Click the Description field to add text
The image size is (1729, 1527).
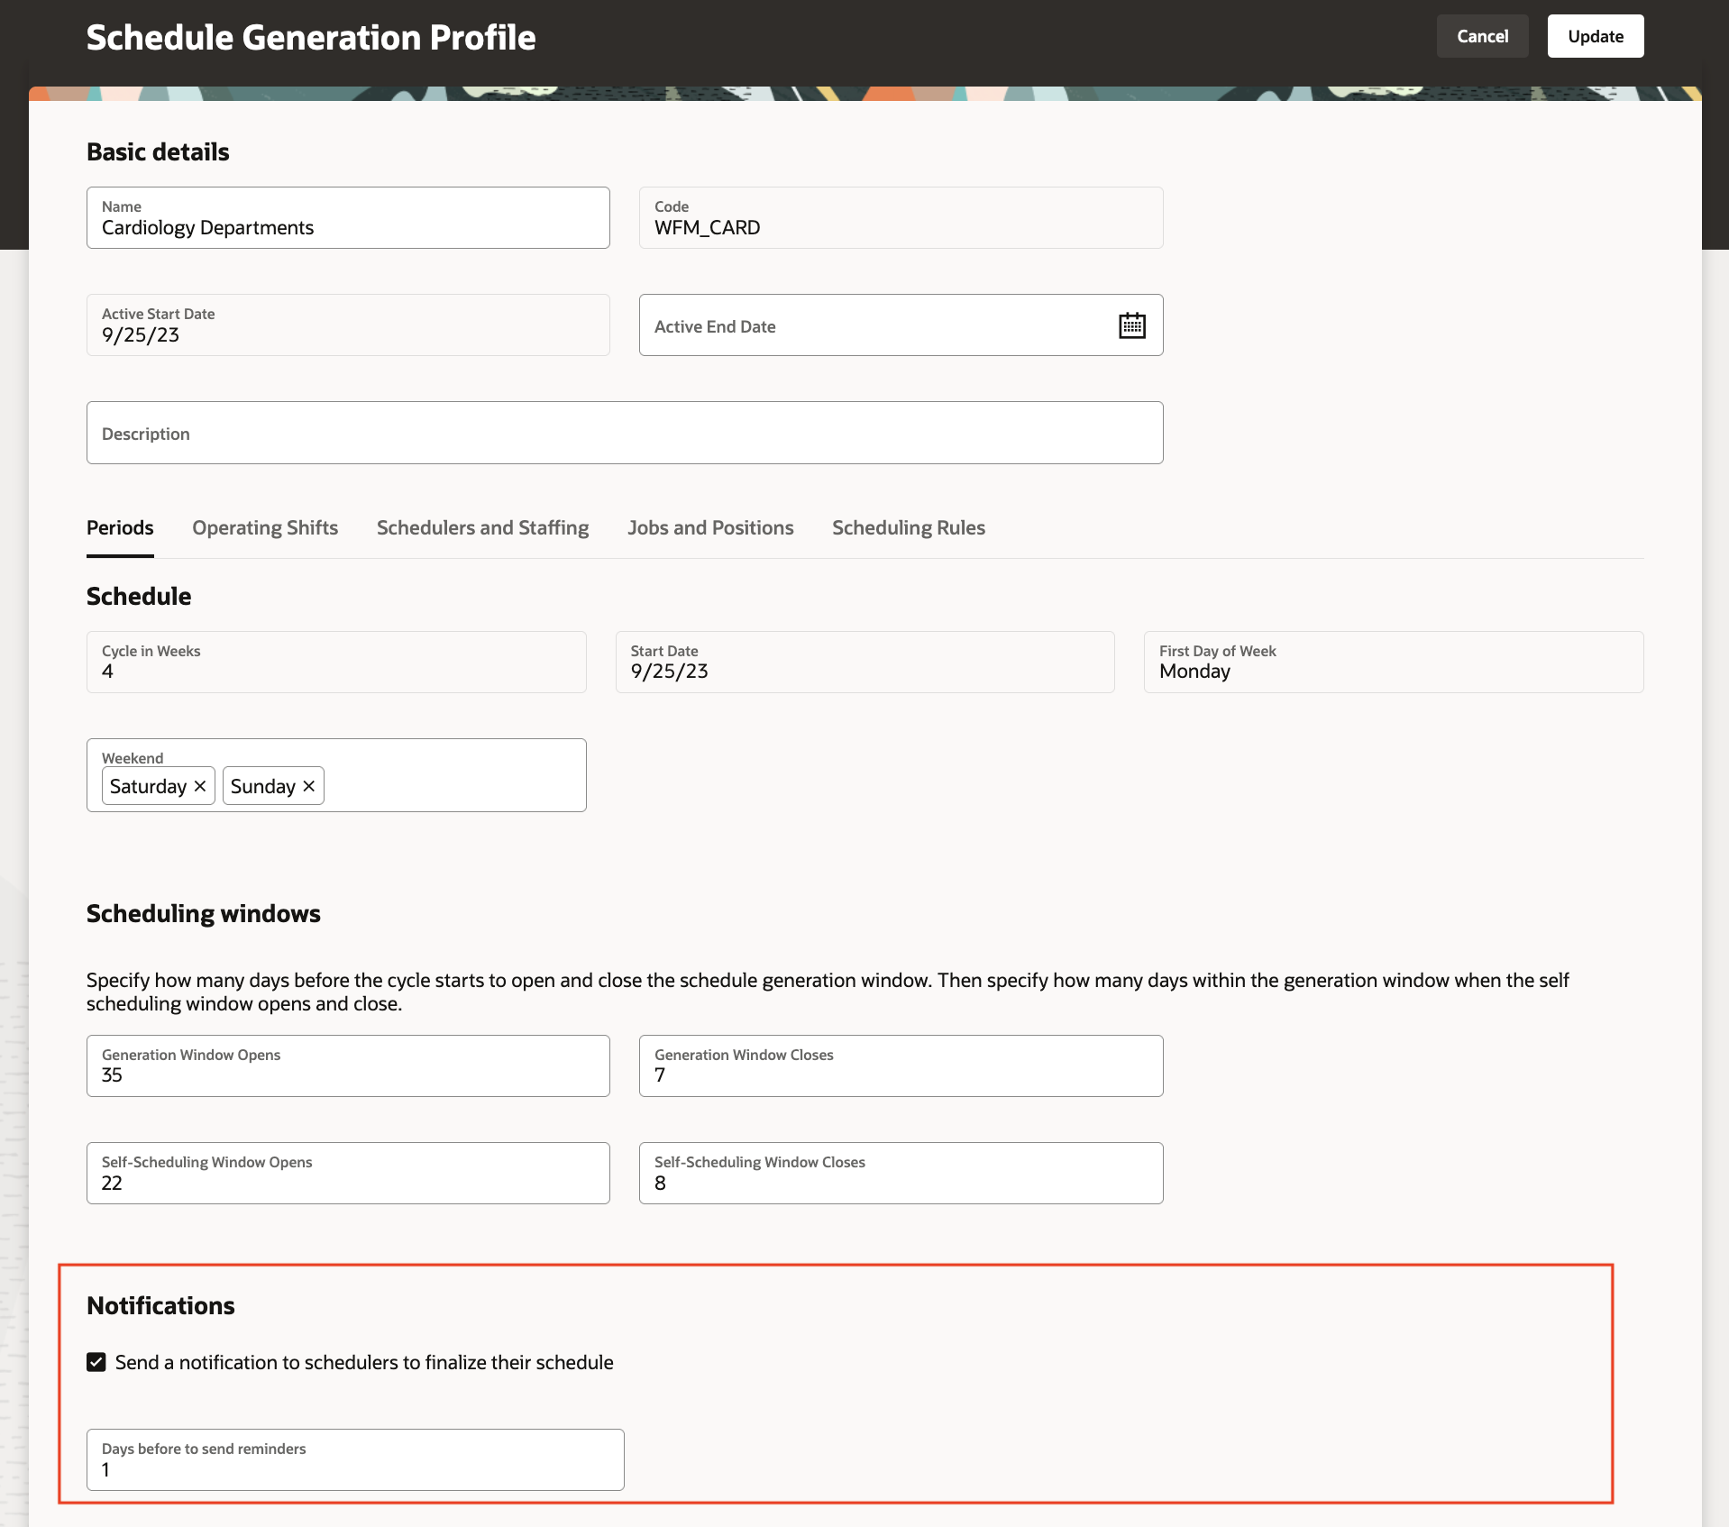pos(624,434)
